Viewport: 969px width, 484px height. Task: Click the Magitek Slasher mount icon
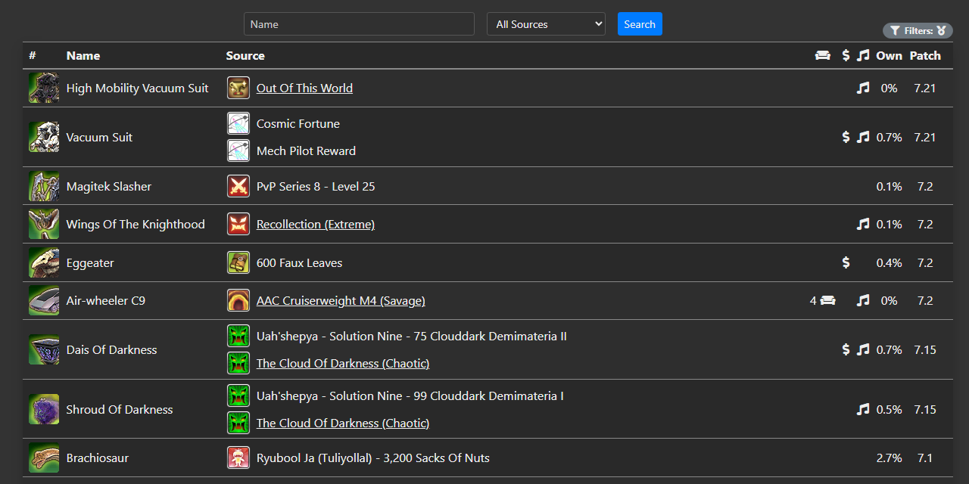click(x=44, y=186)
